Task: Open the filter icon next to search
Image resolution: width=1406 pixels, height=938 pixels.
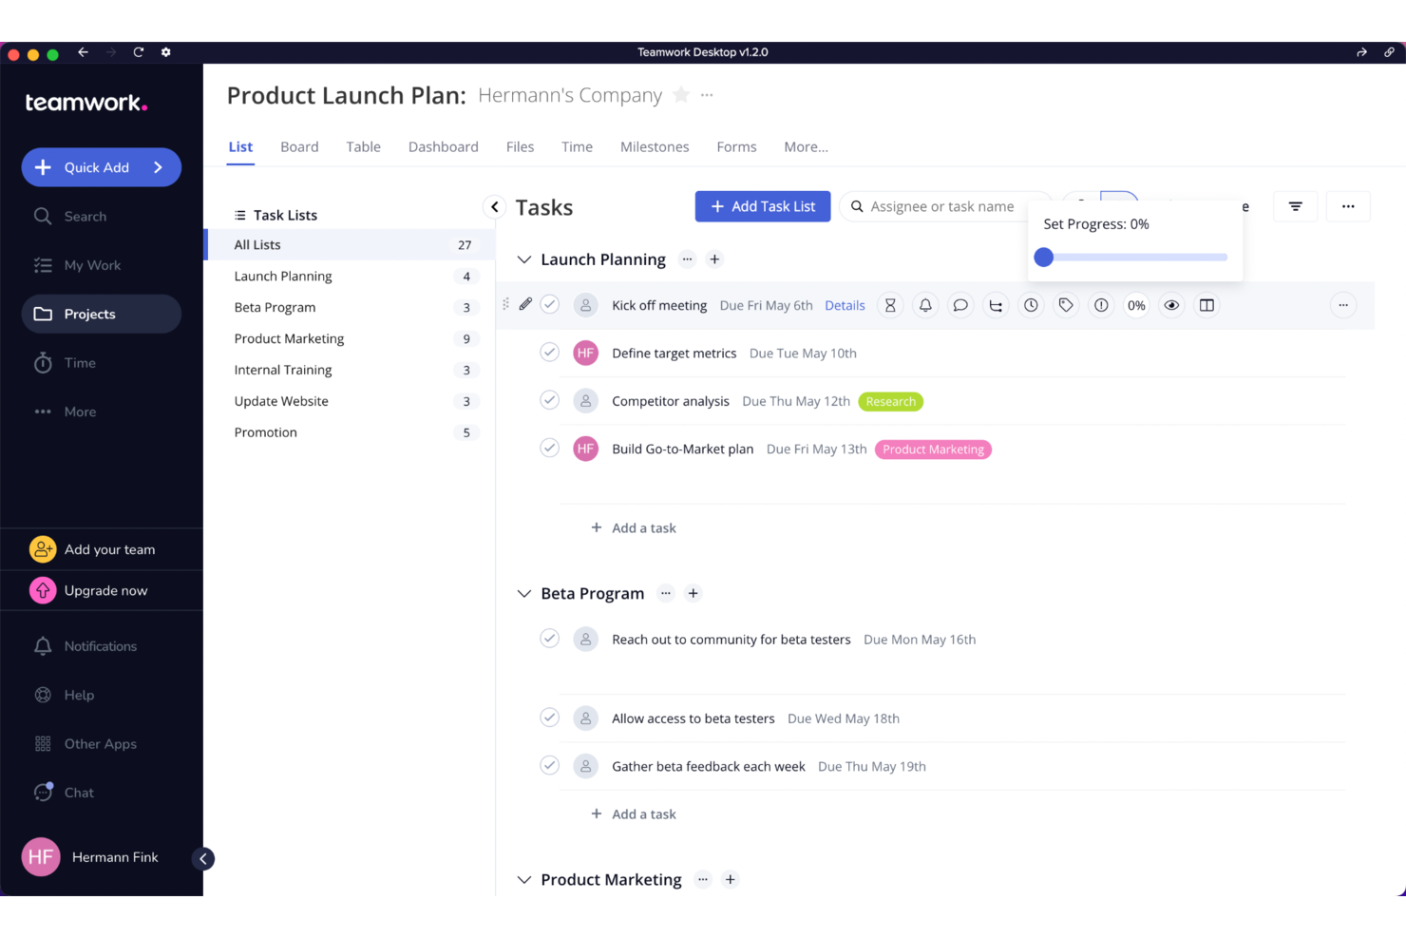Action: tap(1296, 206)
